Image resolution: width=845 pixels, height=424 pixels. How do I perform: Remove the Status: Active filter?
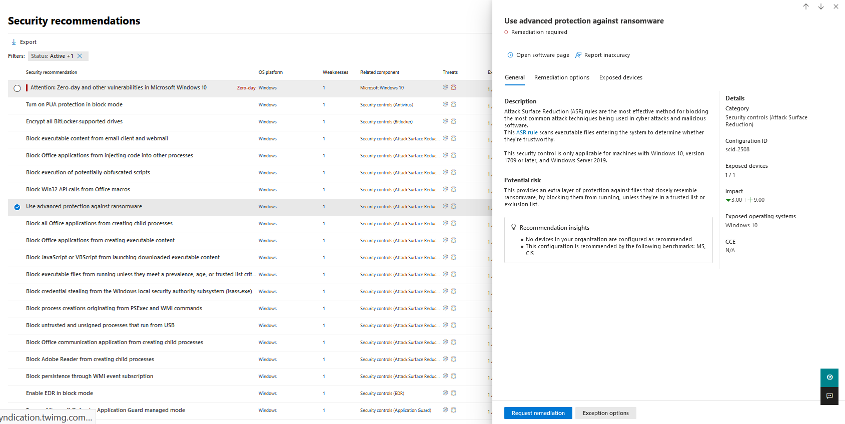[x=80, y=56]
